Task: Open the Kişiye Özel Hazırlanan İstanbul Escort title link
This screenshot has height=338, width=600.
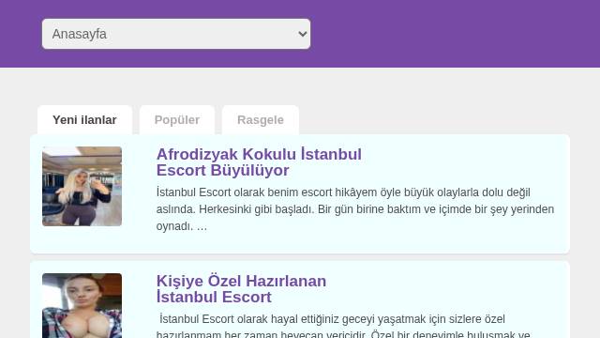Action: coord(242,289)
